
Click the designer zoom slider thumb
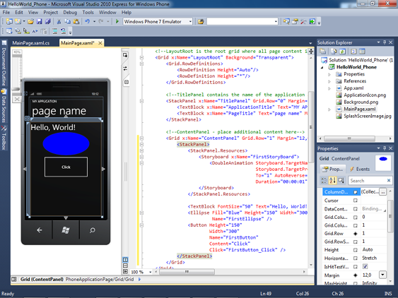pos(16,89)
